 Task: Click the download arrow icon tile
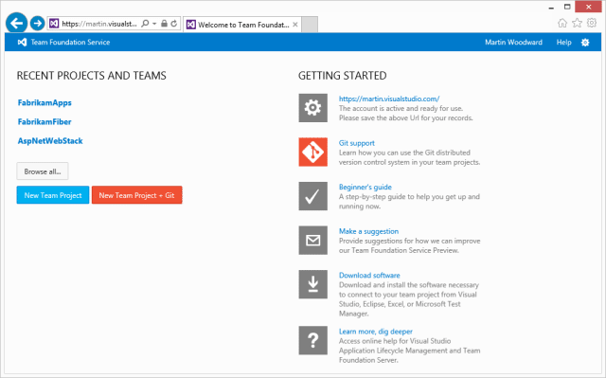pyautogui.click(x=312, y=284)
